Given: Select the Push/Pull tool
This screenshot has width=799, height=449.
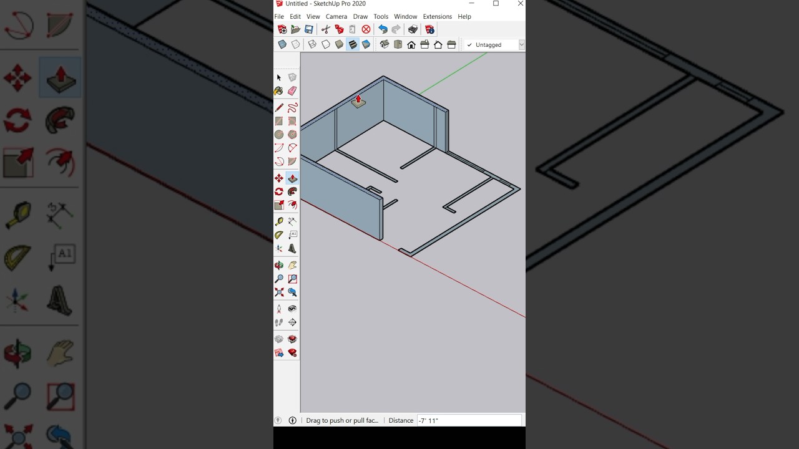Looking at the screenshot, I should 292,178.
